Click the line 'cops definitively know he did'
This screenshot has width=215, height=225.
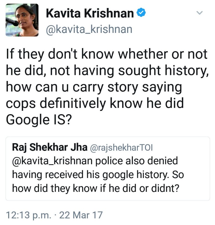point(95,103)
